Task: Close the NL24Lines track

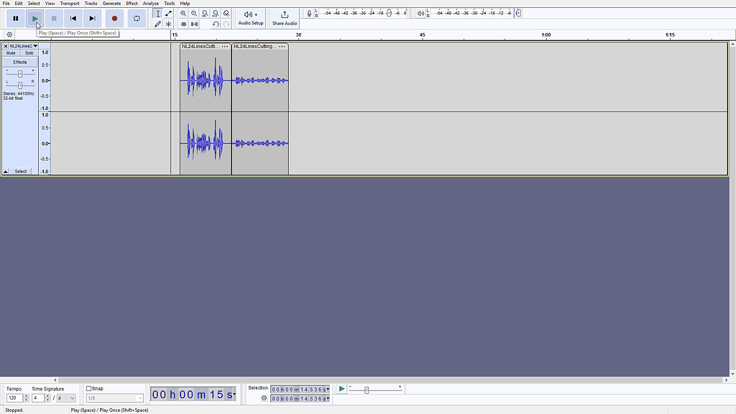Action: point(6,46)
